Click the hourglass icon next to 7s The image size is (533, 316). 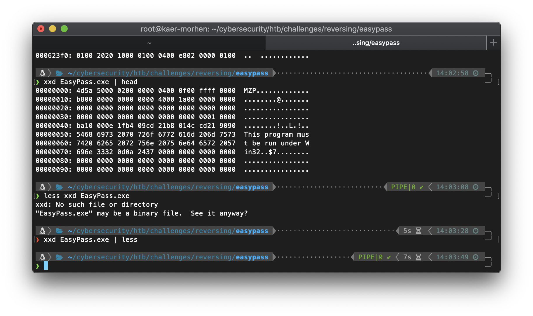pyautogui.click(x=418, y=257)
